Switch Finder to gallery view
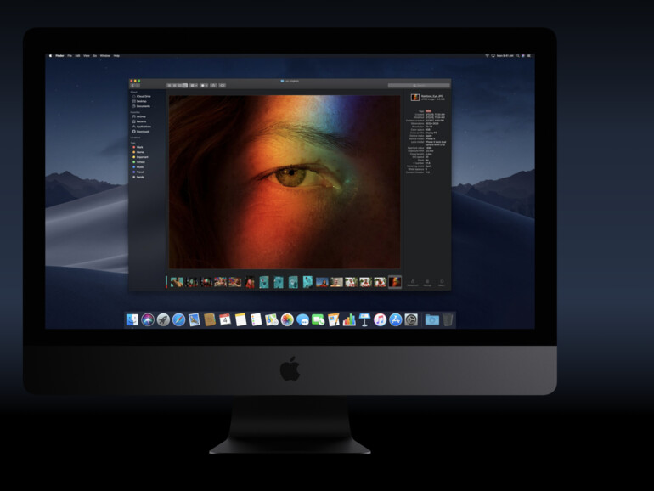This screenshot has width=654, height=491. coord(185,86)
